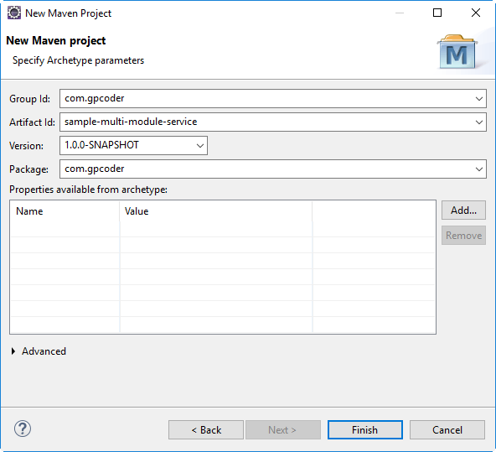This screenshot has width=496, height=452.
Task: Select the Name column header
Action: (x=65, y=211)
